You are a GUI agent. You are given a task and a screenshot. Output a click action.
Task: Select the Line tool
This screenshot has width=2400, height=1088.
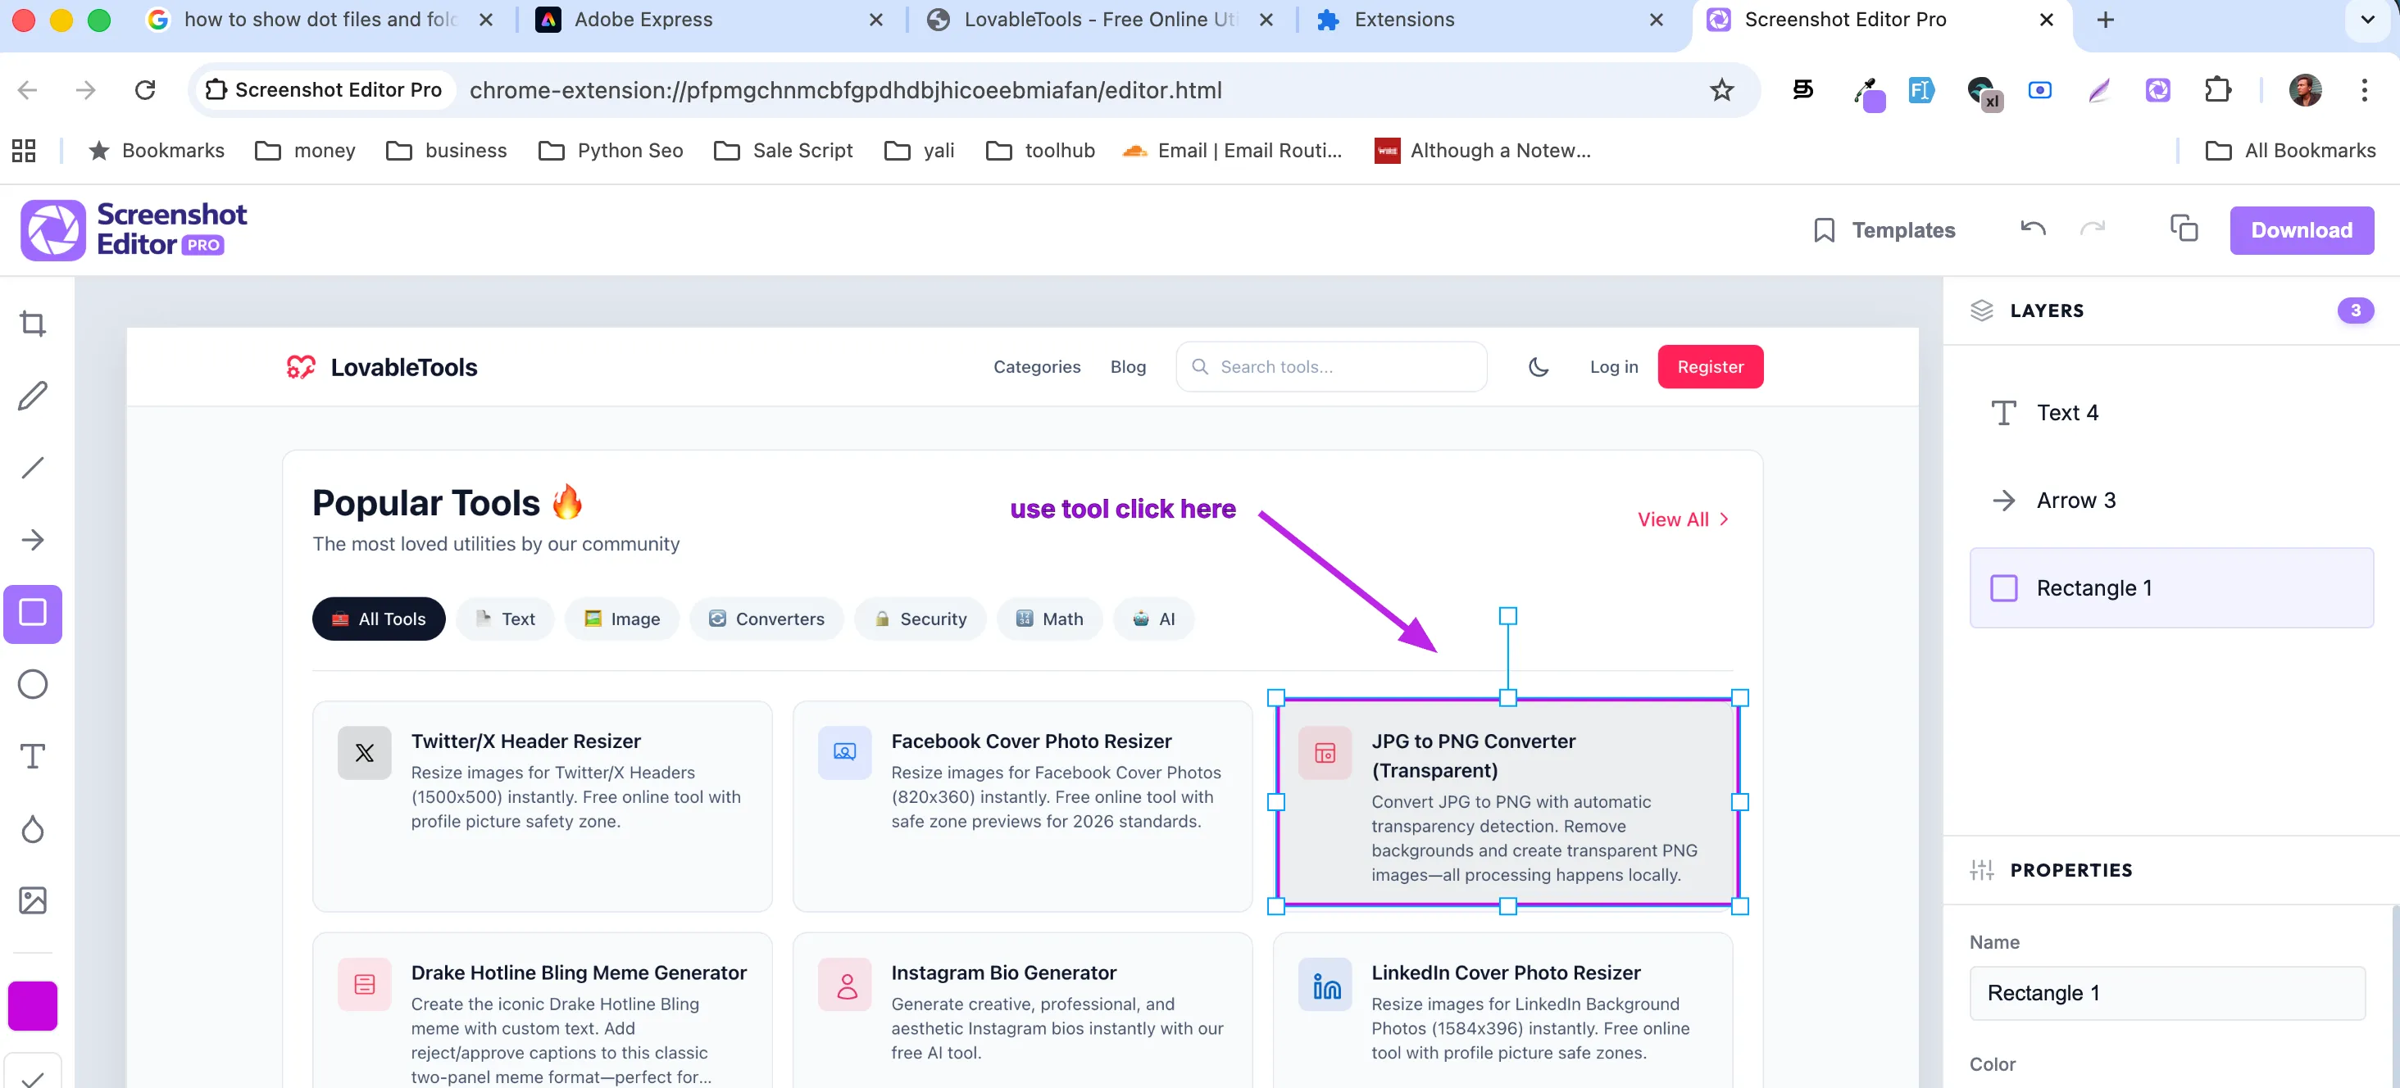tap(33, 467)
